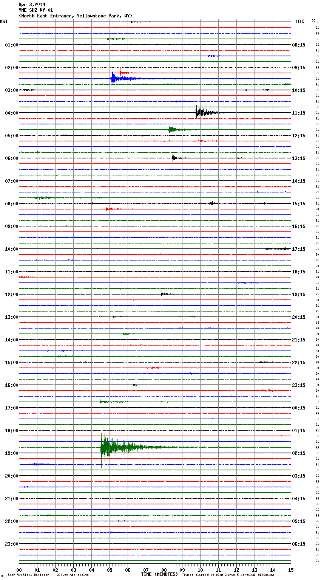Click minute tick '05' on the bottom axis
Viewport: 321px width, 580px height.
(110, 569)
